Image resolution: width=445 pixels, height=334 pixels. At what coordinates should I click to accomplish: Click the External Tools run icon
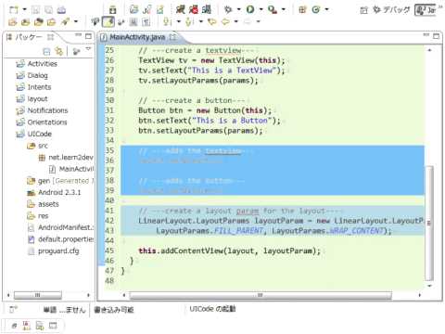coord(273,10)
